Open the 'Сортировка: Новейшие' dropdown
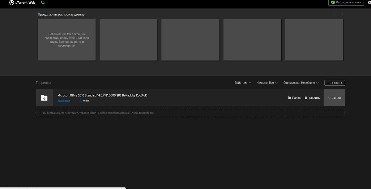The image size is (371, 189). pos(301,83)
